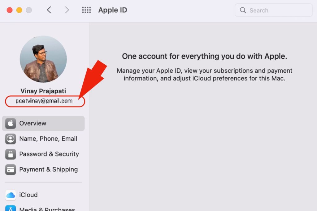Open the Show All grid icon

[x=86, y=10]
